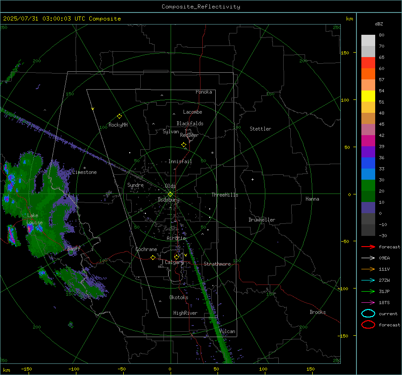Screen dimensions: 402x375
Task: Click the Vulcan city label
Action: (227, 331)
